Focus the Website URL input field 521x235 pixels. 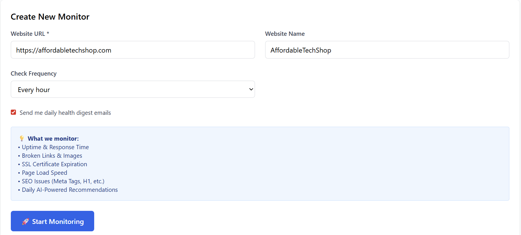(x=133, y=50)
